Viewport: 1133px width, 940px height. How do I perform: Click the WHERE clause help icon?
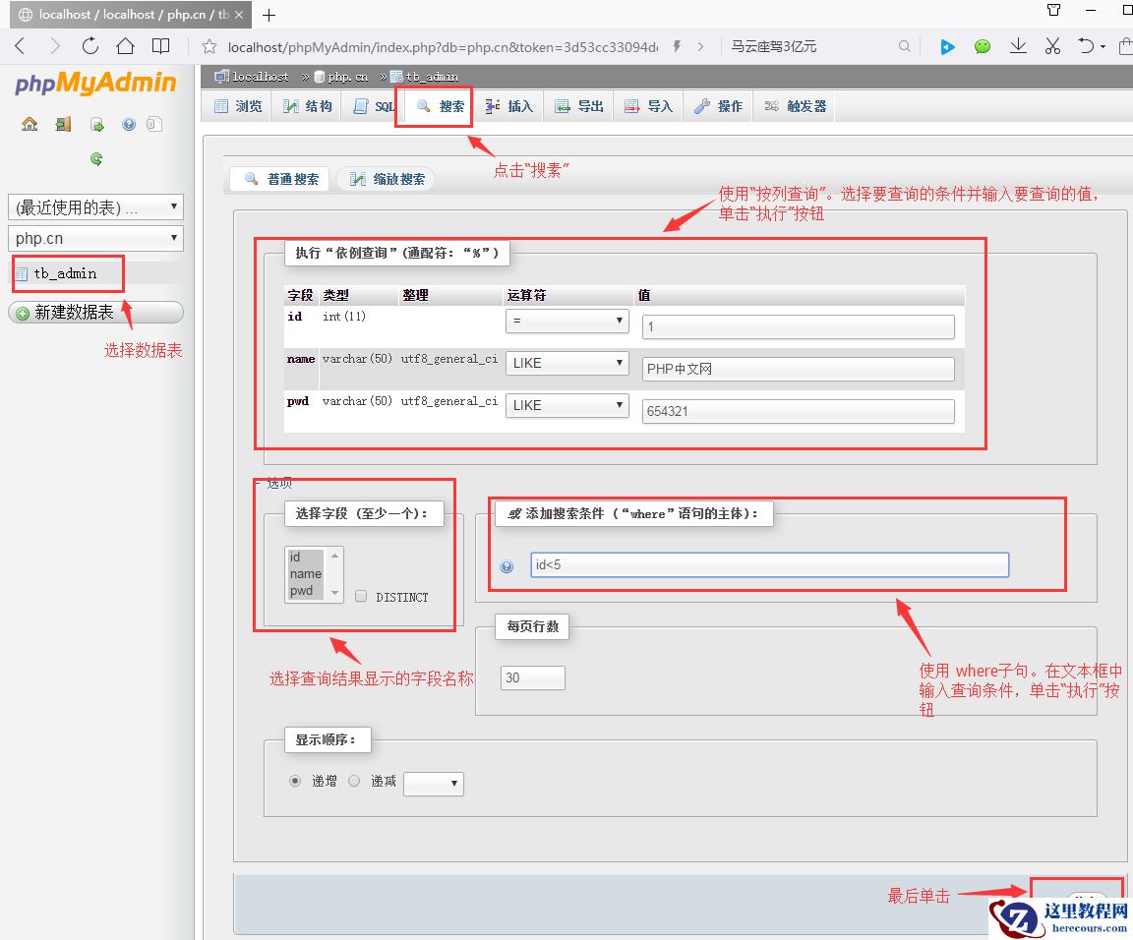click(x=507, y=566)
